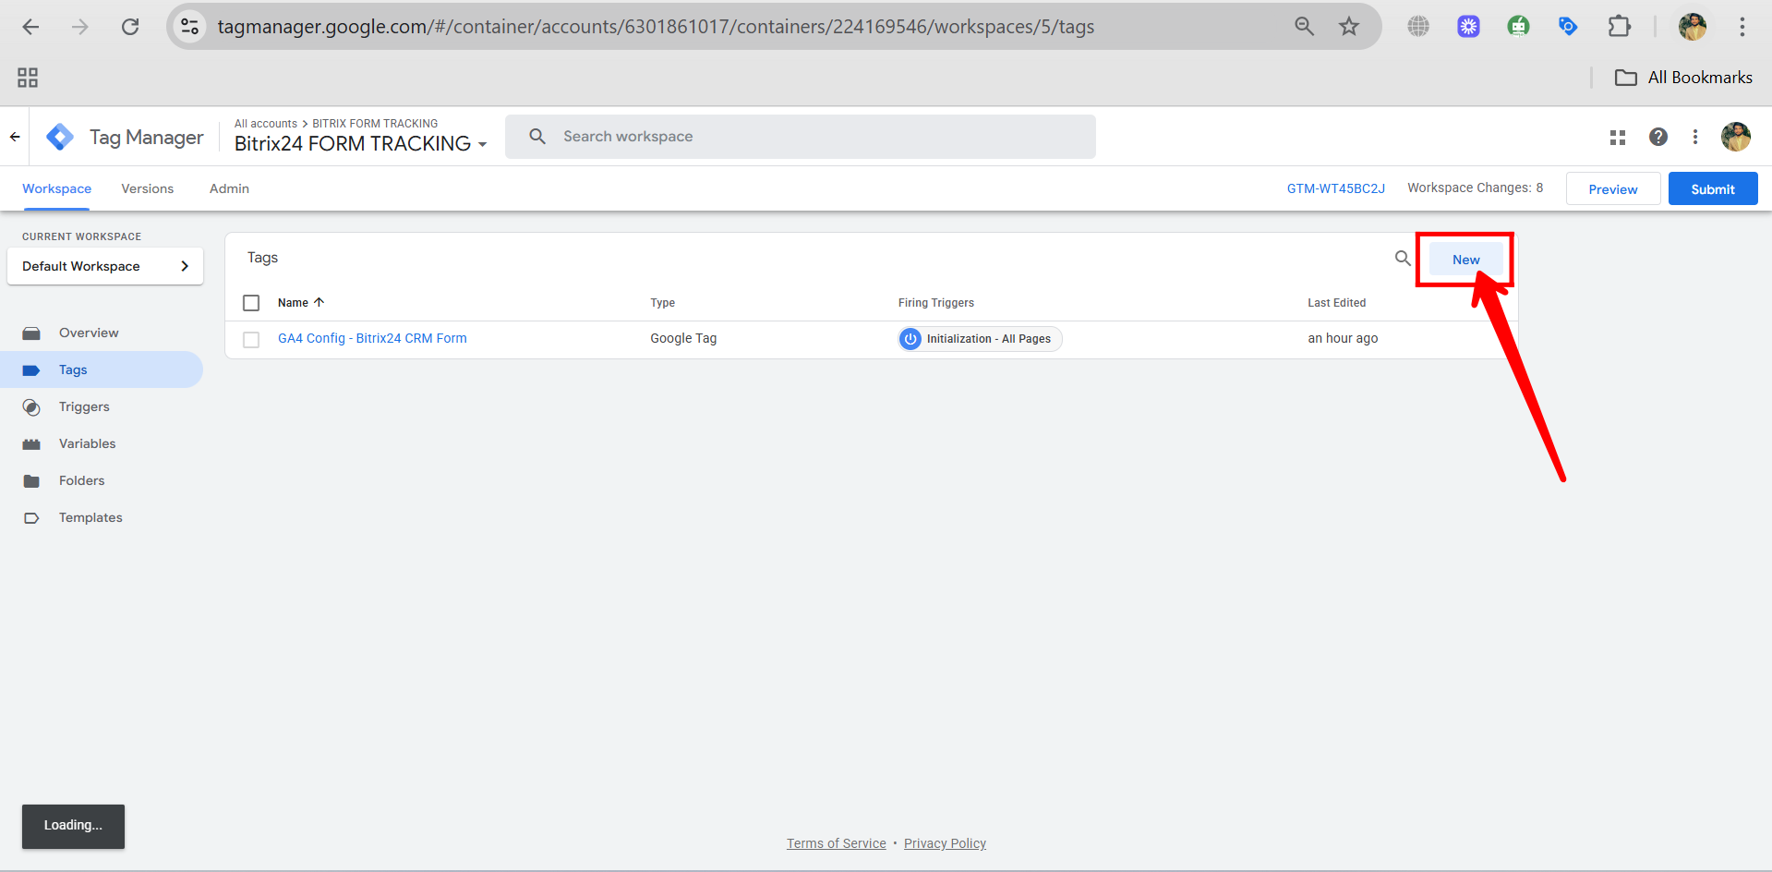Click the search icon in Tags panel
This screenshot has width=1772, height=872.
tap(1403, 259)
